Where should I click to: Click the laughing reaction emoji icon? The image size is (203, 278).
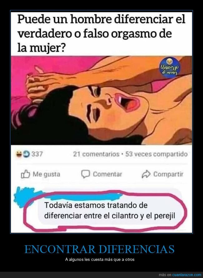coord(18,154)
